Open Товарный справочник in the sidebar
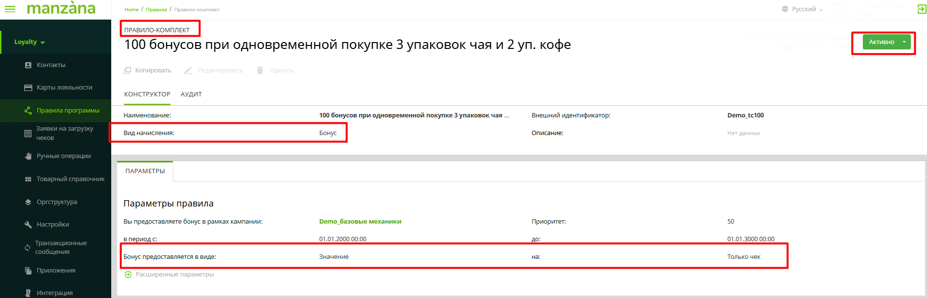The height and width of the screenshot is (298, 927). (71, 179)
